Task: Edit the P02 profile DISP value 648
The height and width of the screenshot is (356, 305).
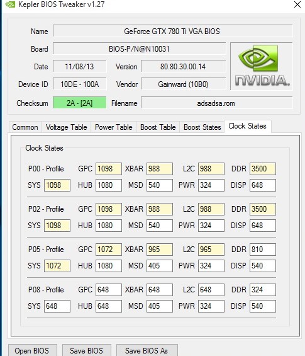Action: (x=263, y=226)
